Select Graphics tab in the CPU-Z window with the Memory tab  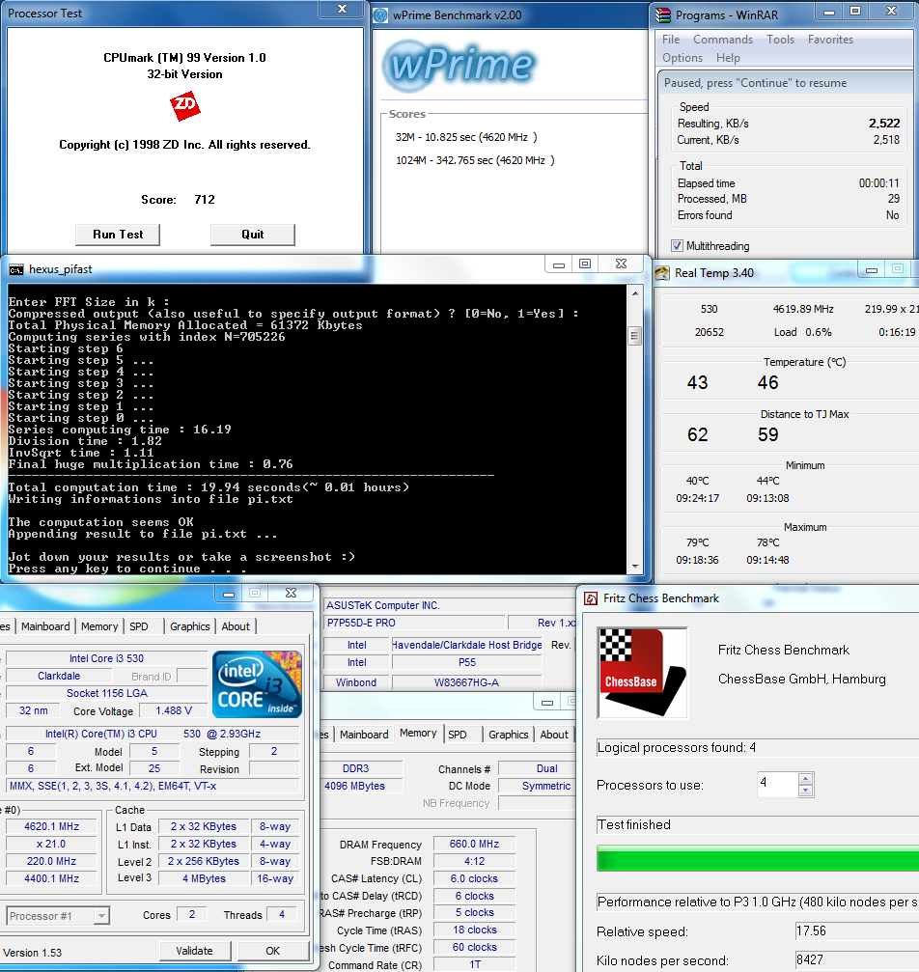509,735
